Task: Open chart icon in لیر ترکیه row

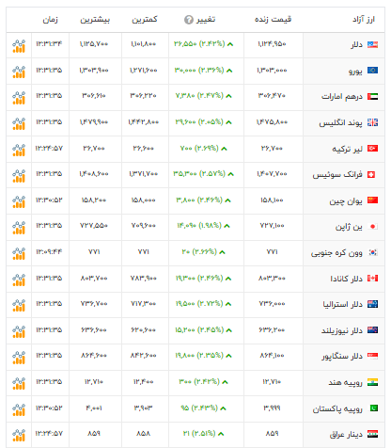Action: tap(19, 150)
